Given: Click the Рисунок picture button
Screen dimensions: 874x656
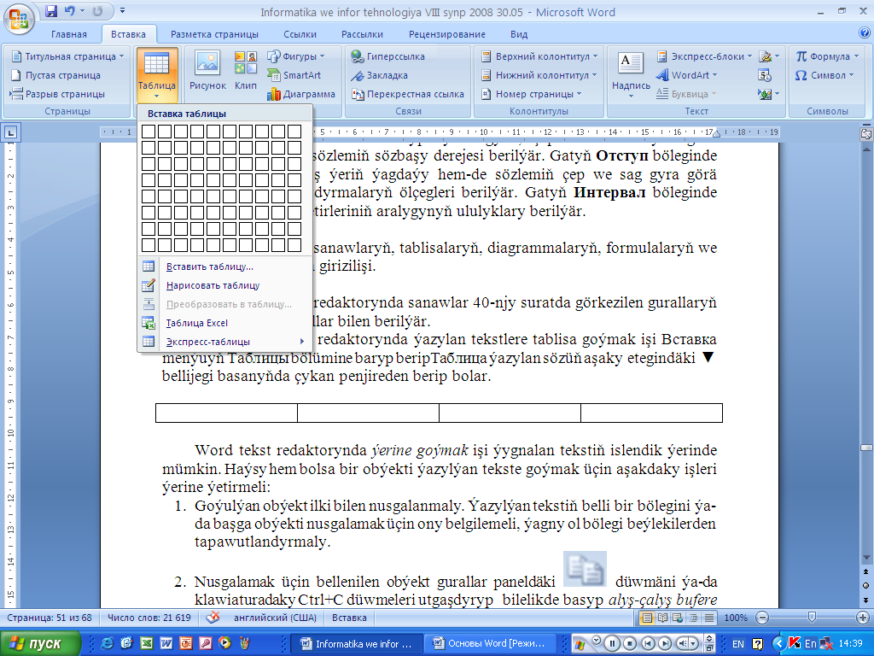Looking at the screenshot, I should point(207,70).
